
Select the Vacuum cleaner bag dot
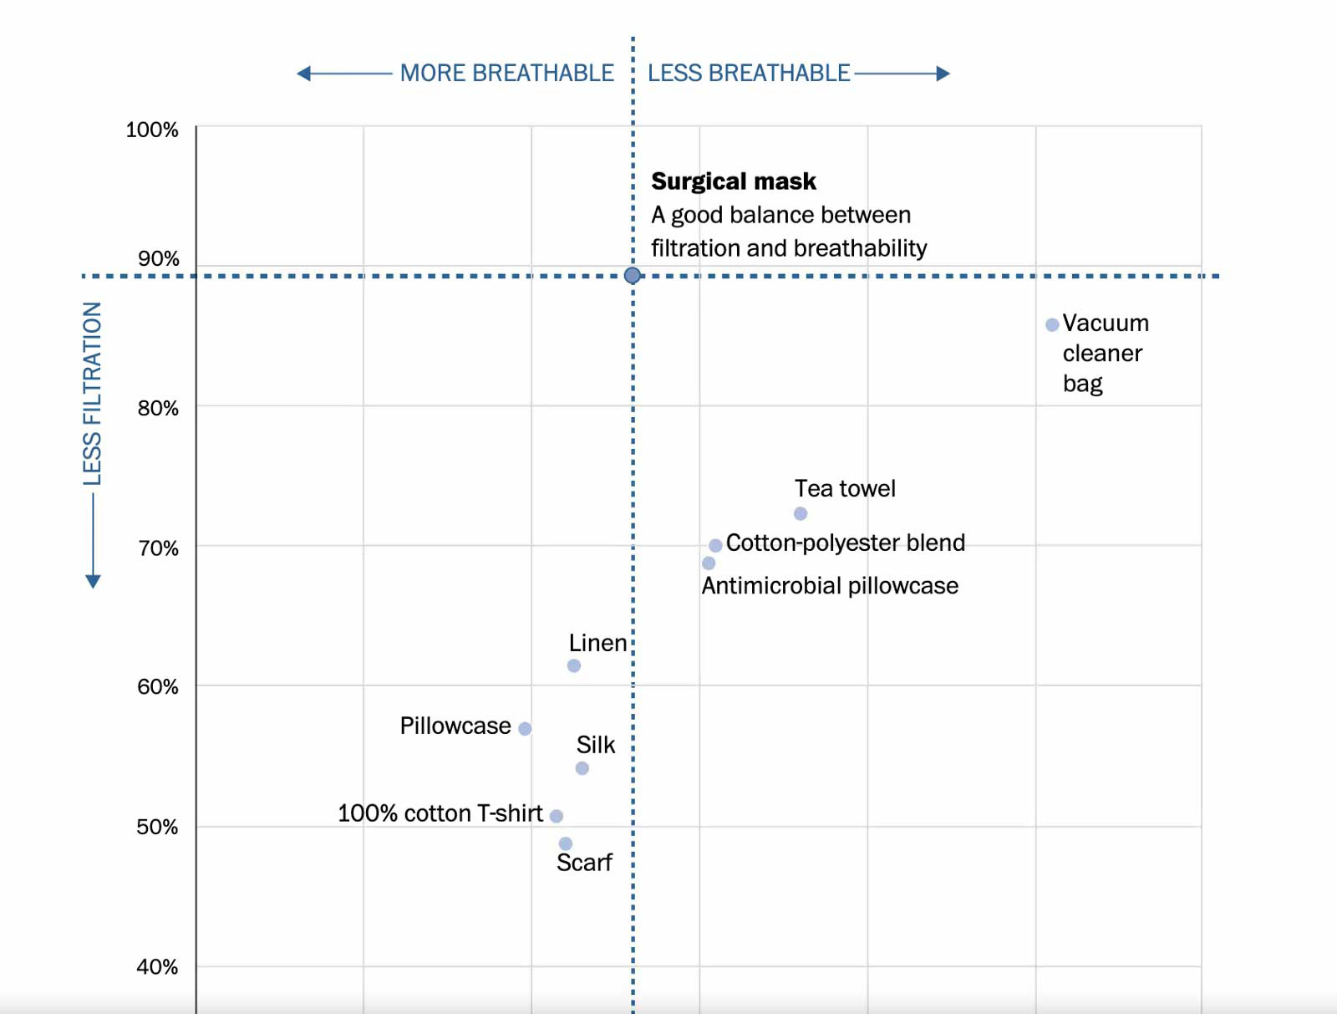[1052, 324]
